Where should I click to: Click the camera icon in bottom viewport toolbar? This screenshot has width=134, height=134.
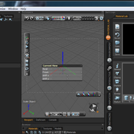tap(60, 114)
